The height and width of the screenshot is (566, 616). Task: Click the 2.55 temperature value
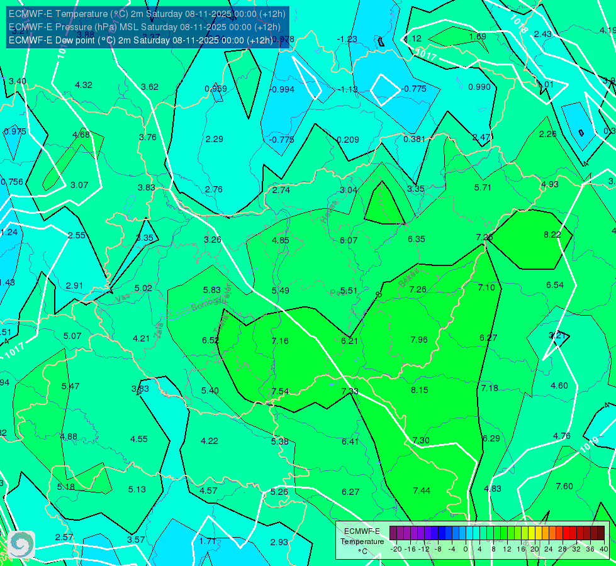coord(77,235)
